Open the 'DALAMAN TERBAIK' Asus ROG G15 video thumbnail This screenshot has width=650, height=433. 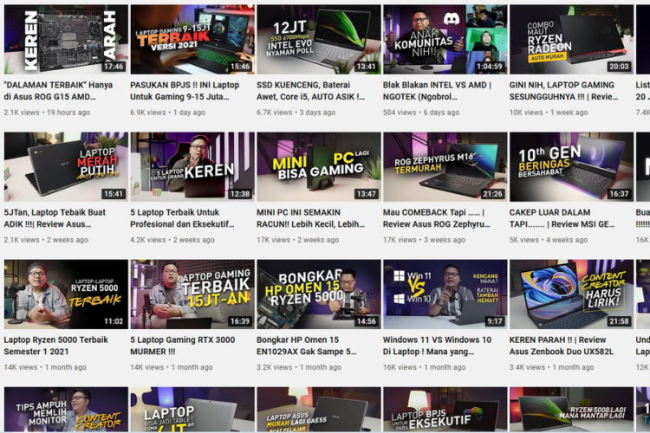66,39
